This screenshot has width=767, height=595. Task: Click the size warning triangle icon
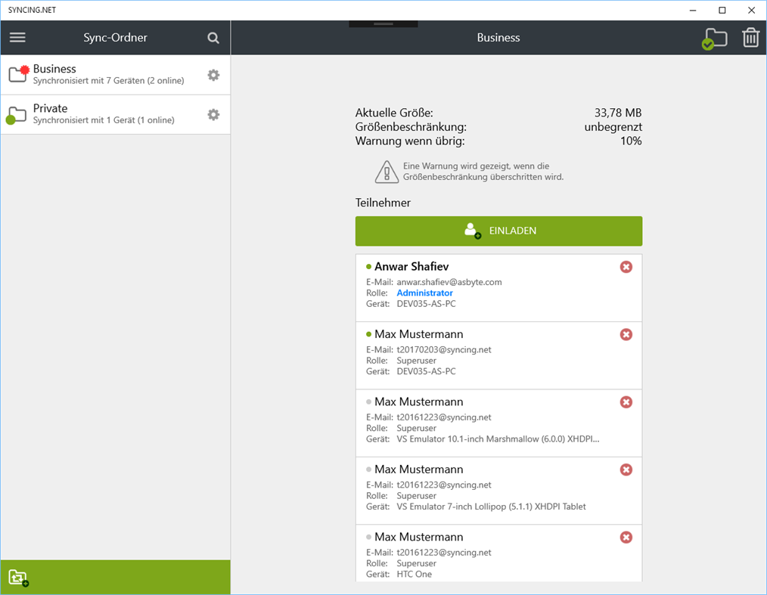[386, 172]
